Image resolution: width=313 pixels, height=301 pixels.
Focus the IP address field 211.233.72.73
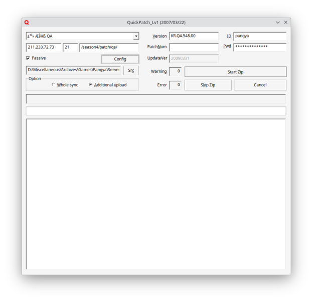point(43,48)
